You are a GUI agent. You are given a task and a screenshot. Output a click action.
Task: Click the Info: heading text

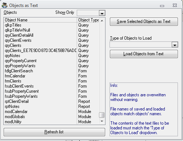coord(114,85)
